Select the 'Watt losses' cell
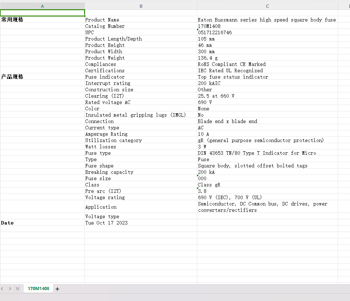 point(141,147)
